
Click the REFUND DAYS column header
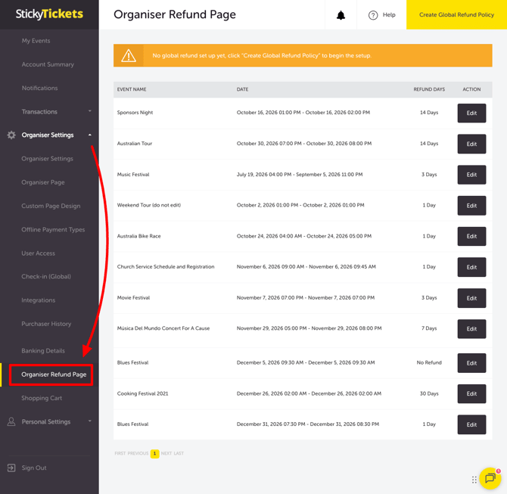[x=429, y=89]
